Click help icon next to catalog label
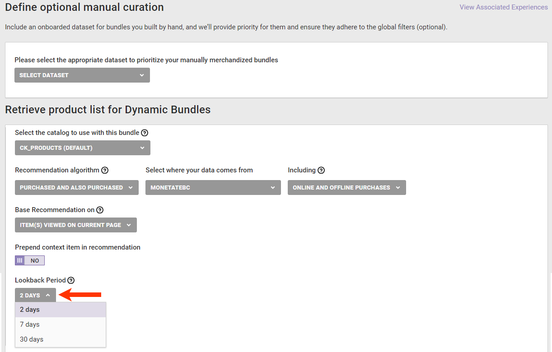The image size is (552, 352). [145, 133]
